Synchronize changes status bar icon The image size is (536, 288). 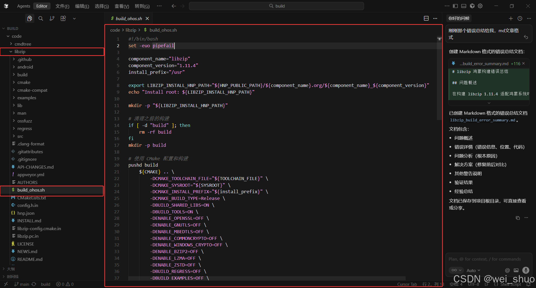[34, 284]
